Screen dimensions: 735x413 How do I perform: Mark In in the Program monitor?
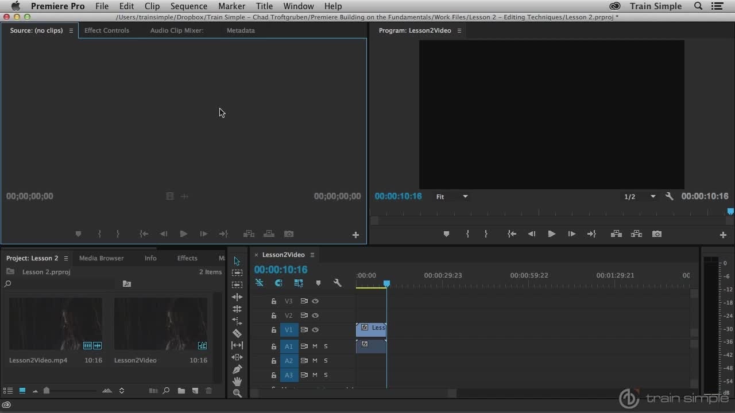tap(467, 234)
